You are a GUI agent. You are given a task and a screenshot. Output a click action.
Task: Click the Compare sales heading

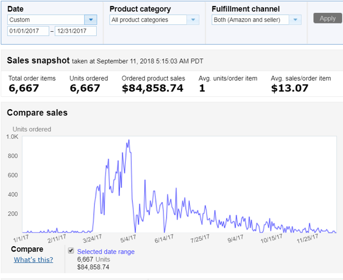[x=37, y=113]
